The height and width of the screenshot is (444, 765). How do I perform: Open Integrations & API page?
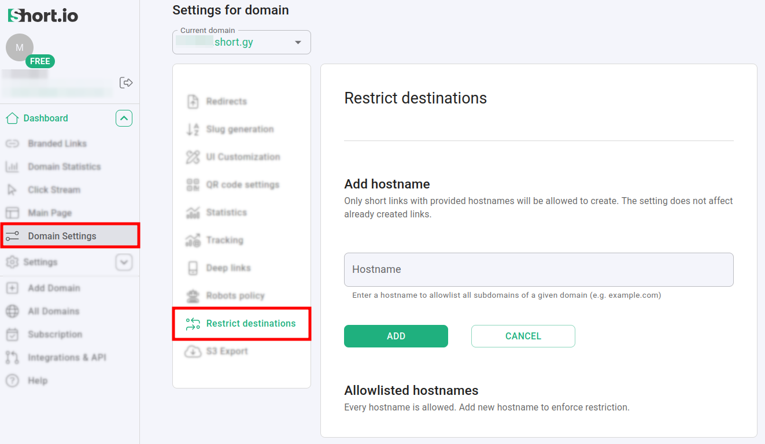coord(66,358)
